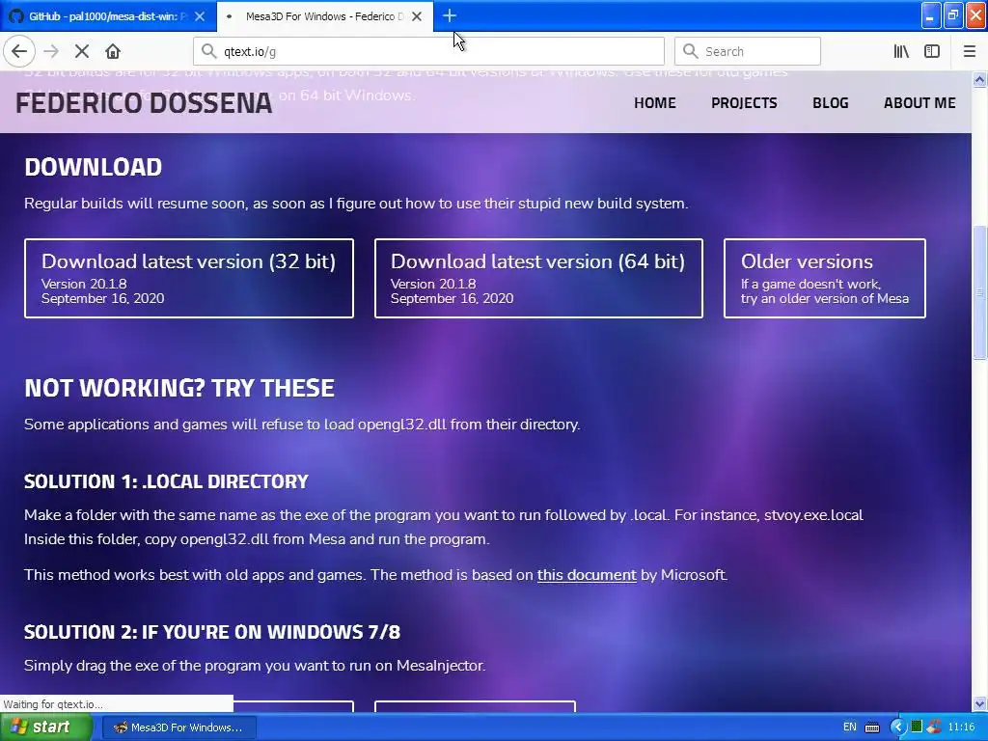Click the page's vertical scrollbar thumb
The height and width of the screenshot is (741, 988).
pos(979,292)
